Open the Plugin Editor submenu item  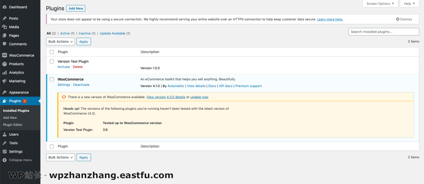[13, 125]
